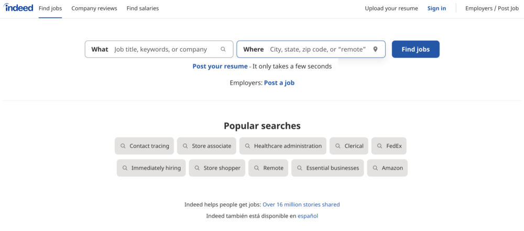Go to Company reviews
This screenshot has height=231, width=524.
tap(94, 8)
